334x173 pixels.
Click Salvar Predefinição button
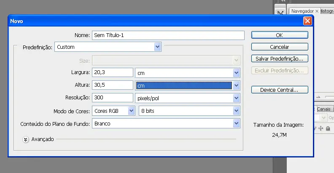(x=279, y=59)
